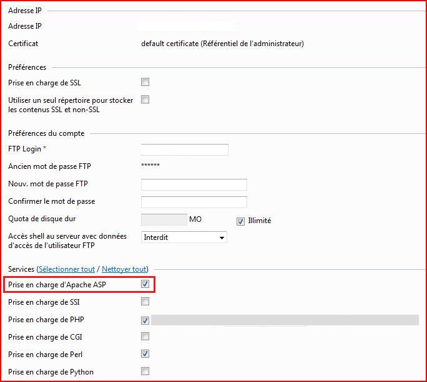
Task: Disable the Perl support checkbox
Action: [x=145, y=354]
